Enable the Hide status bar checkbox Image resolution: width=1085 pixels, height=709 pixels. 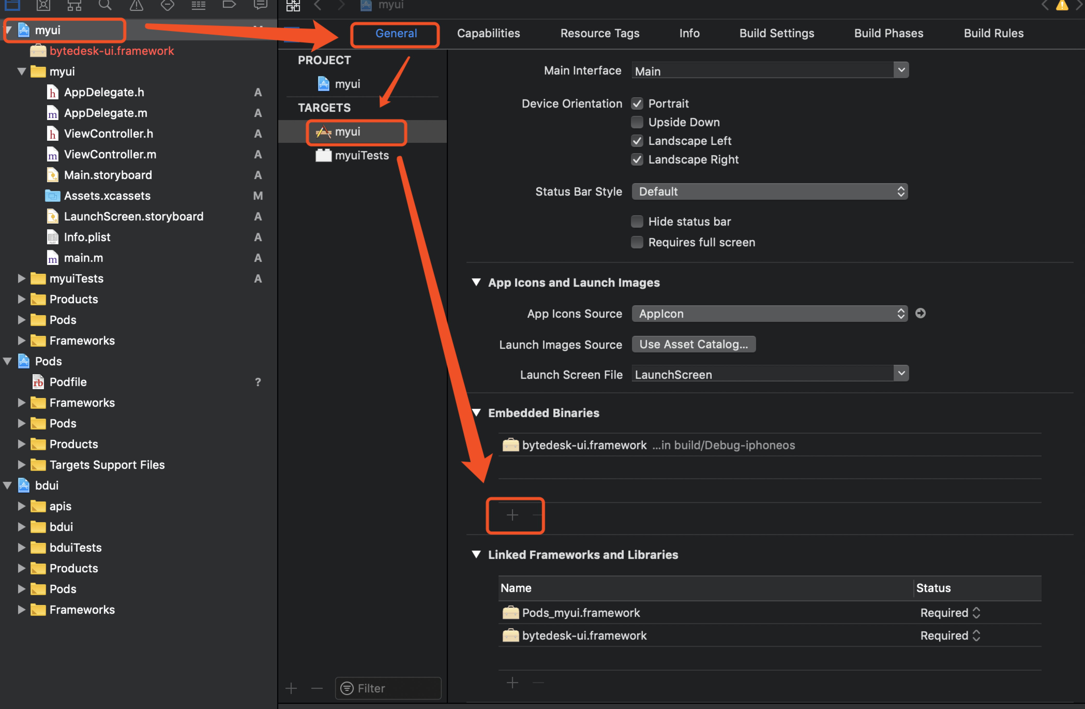pos(637,222)
